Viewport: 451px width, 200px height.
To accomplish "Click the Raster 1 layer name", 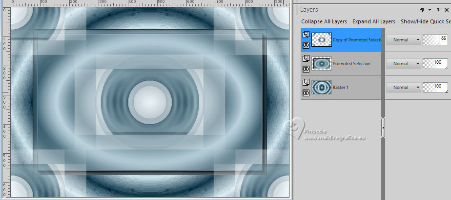I will pyautogui.click(x=341, y=88).
